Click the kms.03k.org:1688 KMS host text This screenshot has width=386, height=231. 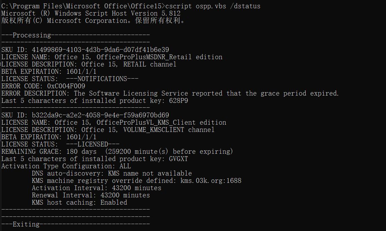[211, 181]
